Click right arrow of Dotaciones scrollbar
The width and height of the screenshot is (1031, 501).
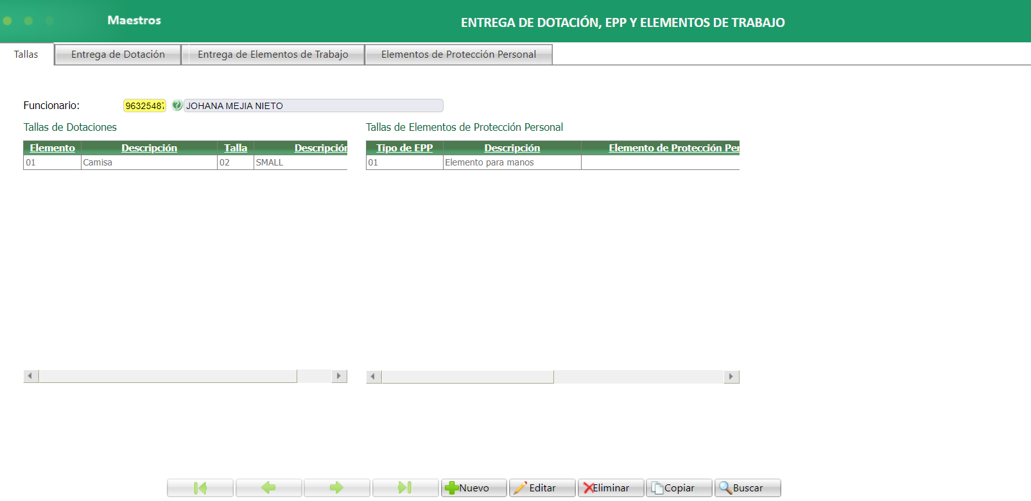click(x=339, y=376)
